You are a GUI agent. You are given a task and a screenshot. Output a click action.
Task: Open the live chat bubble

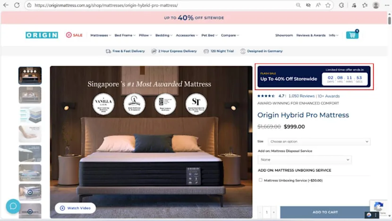tap(13, 206)
